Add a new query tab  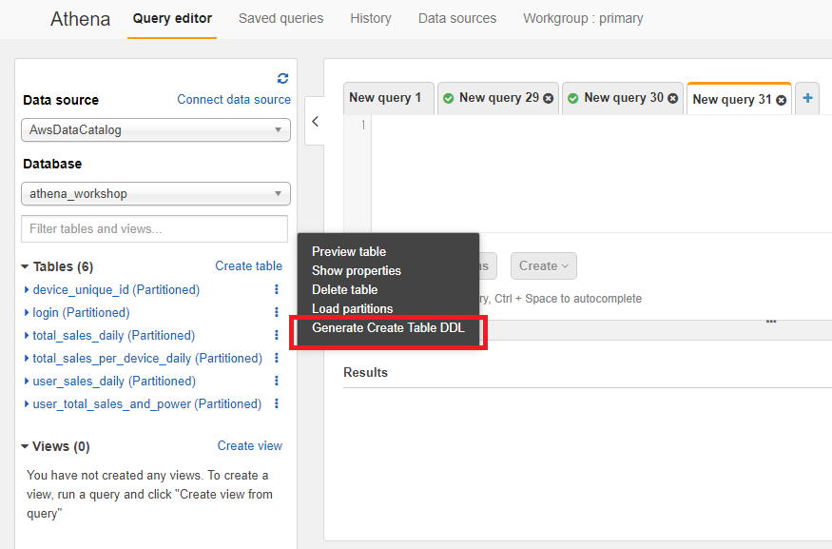point(807,98)
